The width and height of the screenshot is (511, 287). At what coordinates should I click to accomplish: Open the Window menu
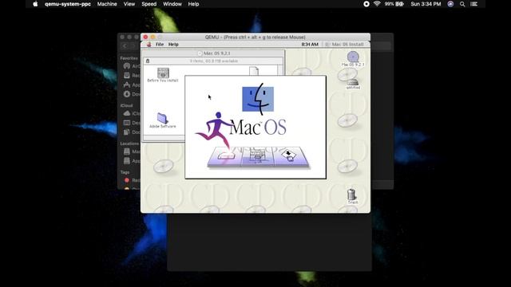172,4
